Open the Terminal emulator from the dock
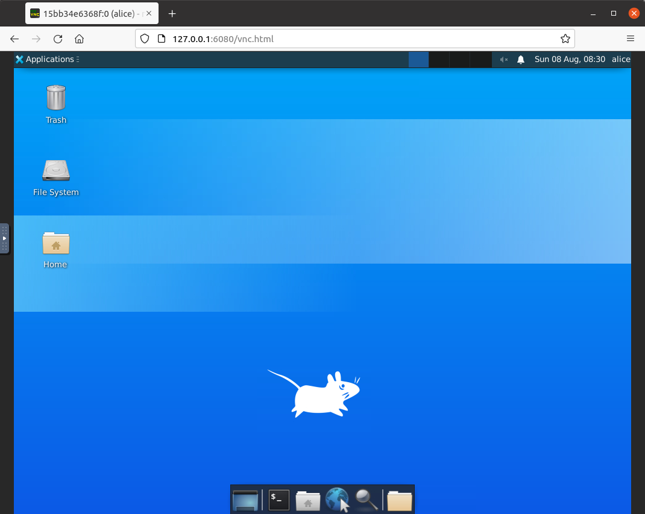Screen dimensions: 645x514 coord(278,500)
